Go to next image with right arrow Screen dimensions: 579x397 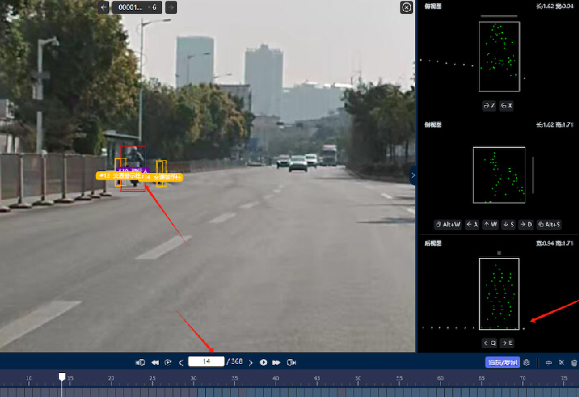(170, 7)
